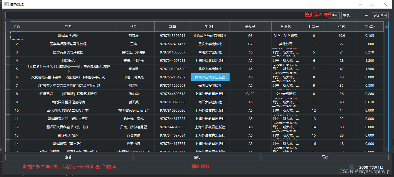Screen dimensions: 394x177
Task: Click the publisher cell 南开大学出版社
Action: pyautogui.click(x=210, y=102)
